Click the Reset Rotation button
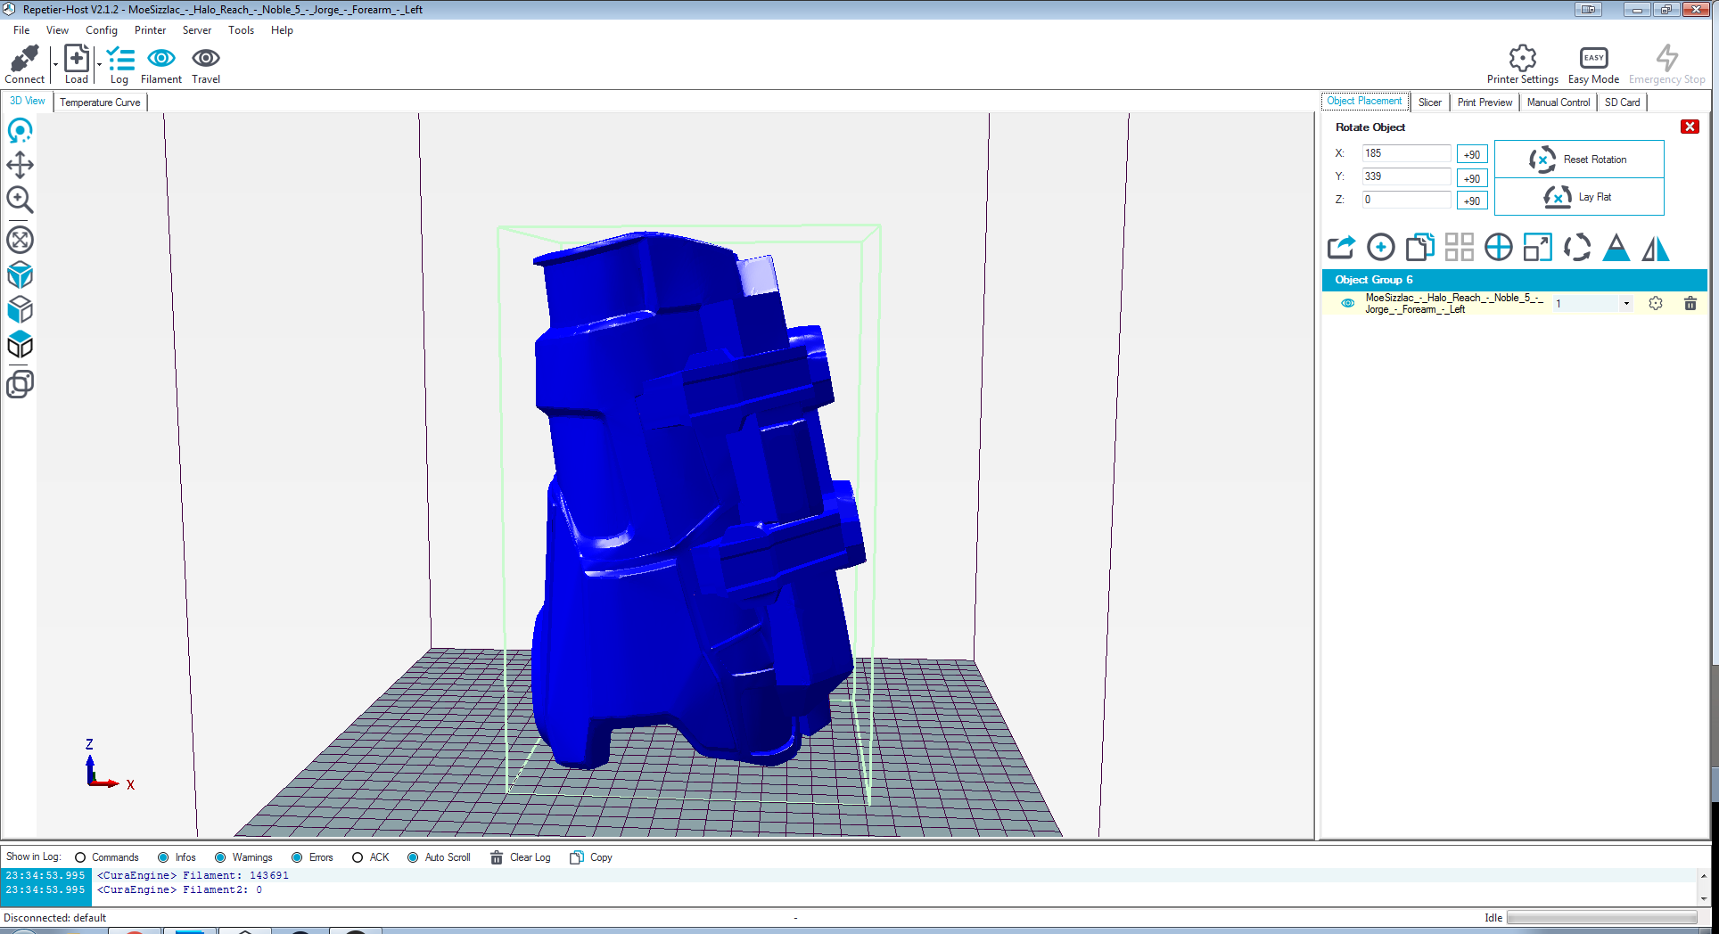 click(1579, 160)
